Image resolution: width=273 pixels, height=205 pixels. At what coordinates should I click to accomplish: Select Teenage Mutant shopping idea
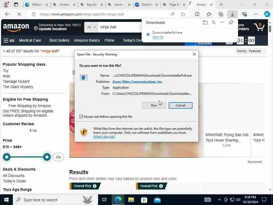16,81
